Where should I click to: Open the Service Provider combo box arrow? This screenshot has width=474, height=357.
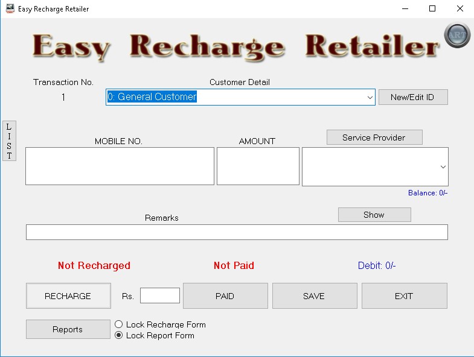point(443,166)
